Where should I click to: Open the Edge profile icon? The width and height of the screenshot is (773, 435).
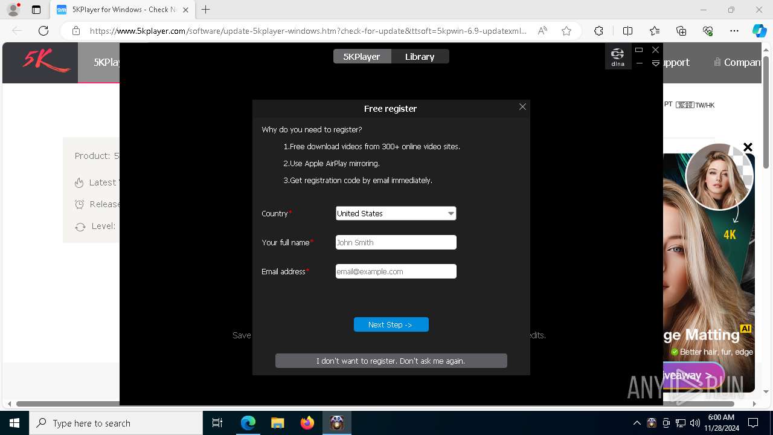coord(13,10)
